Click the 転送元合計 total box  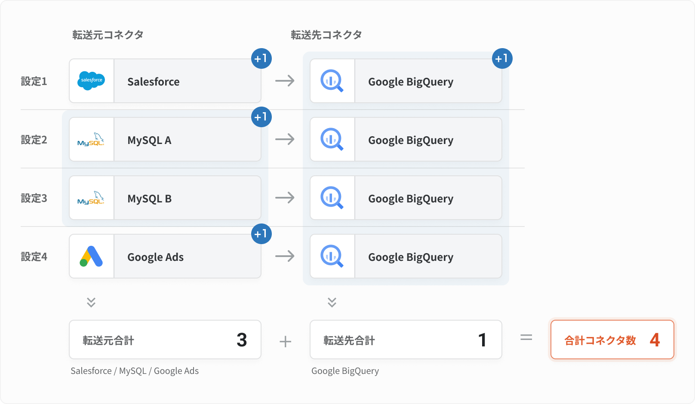(x=165, y=340)
